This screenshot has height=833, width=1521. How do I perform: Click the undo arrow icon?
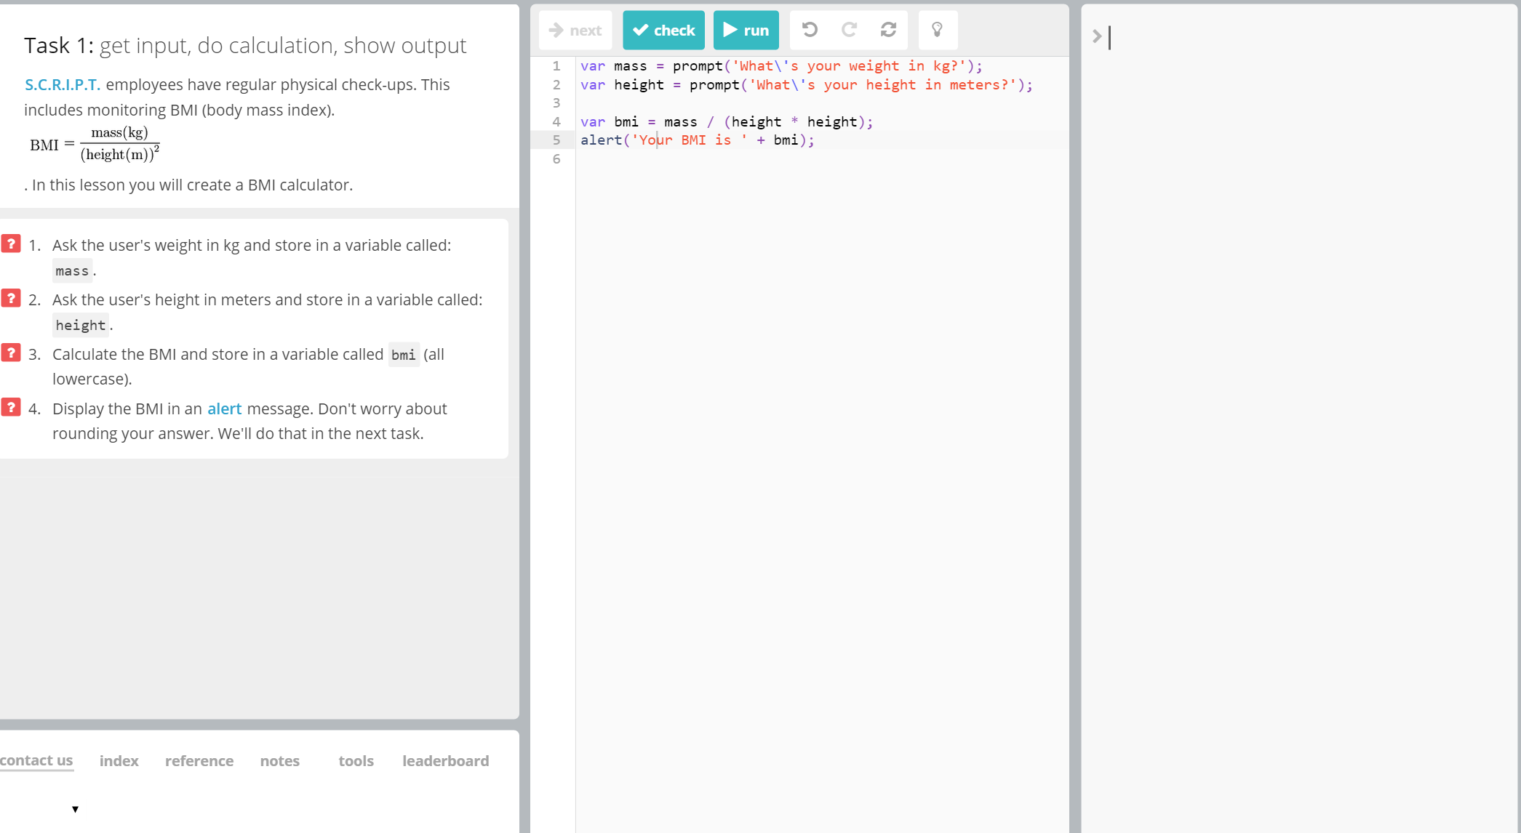pyautogui.click(x=810, y=30)
